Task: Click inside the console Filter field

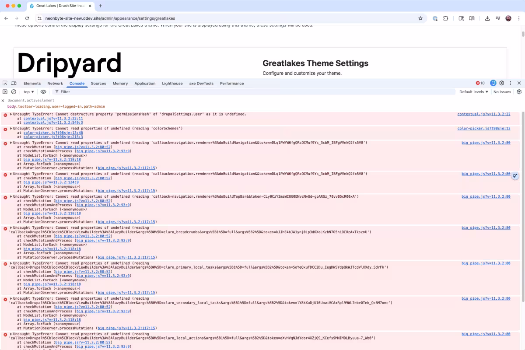Action: click(87, 91)
